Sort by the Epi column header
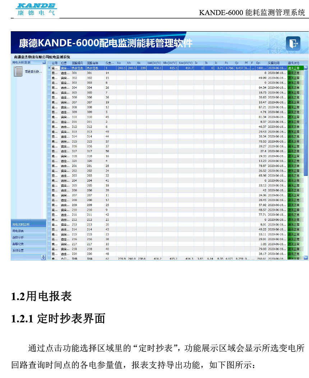This screenshot has height=378, width=309. (x=261, y=63)
